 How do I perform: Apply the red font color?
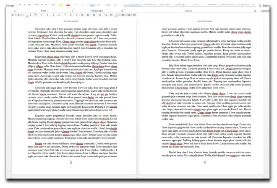click(68, 4)
